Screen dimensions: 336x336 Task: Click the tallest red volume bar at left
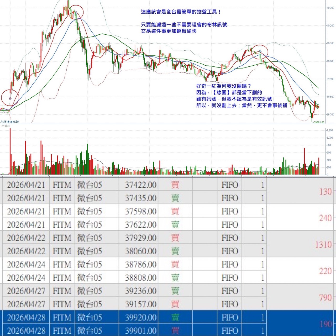point(10,151)
